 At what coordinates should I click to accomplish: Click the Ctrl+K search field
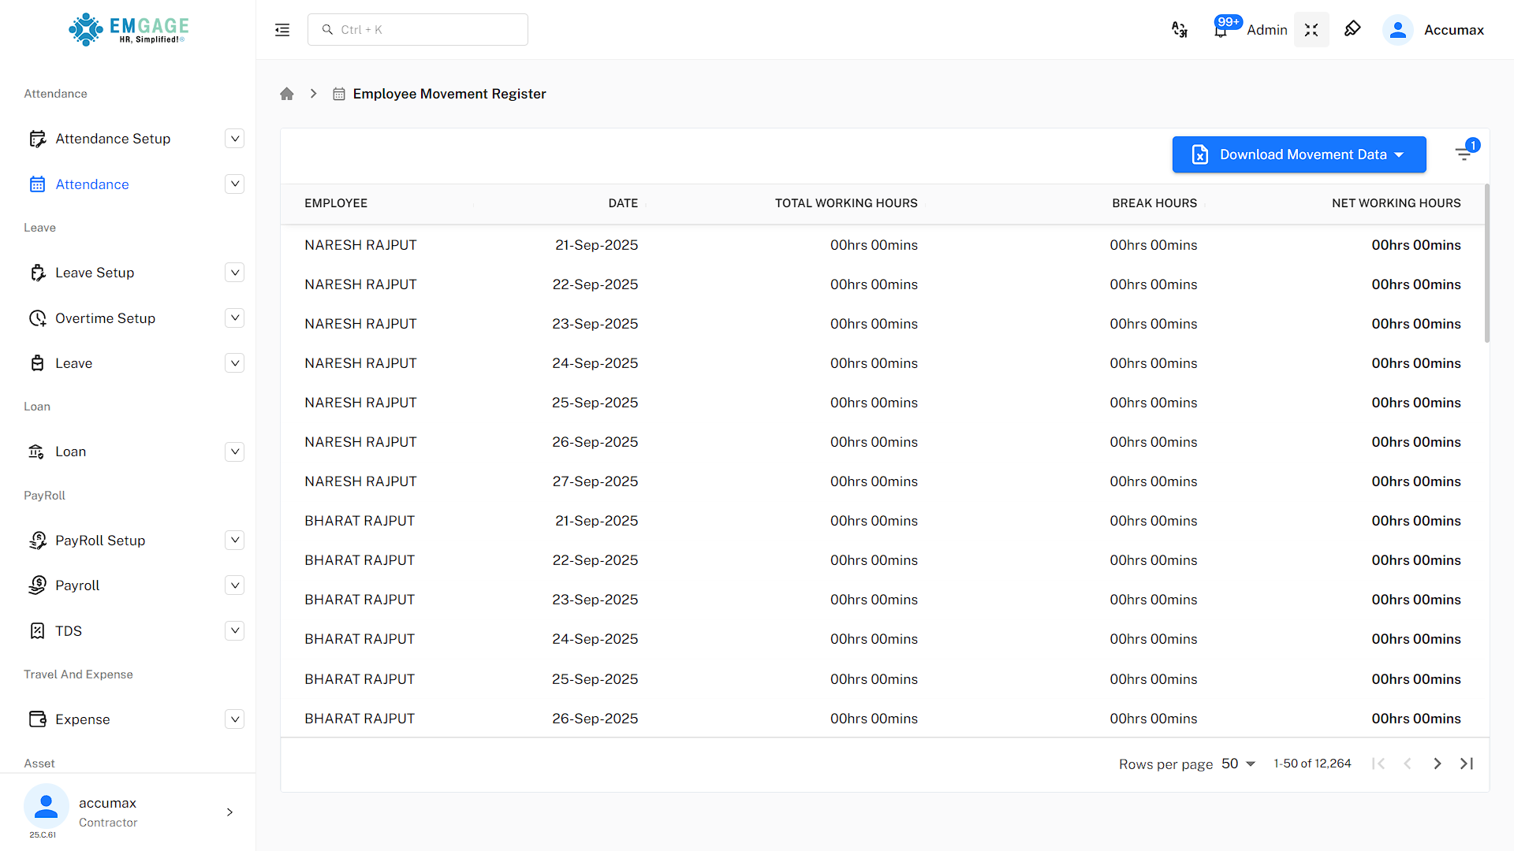(x=417, y=29)
